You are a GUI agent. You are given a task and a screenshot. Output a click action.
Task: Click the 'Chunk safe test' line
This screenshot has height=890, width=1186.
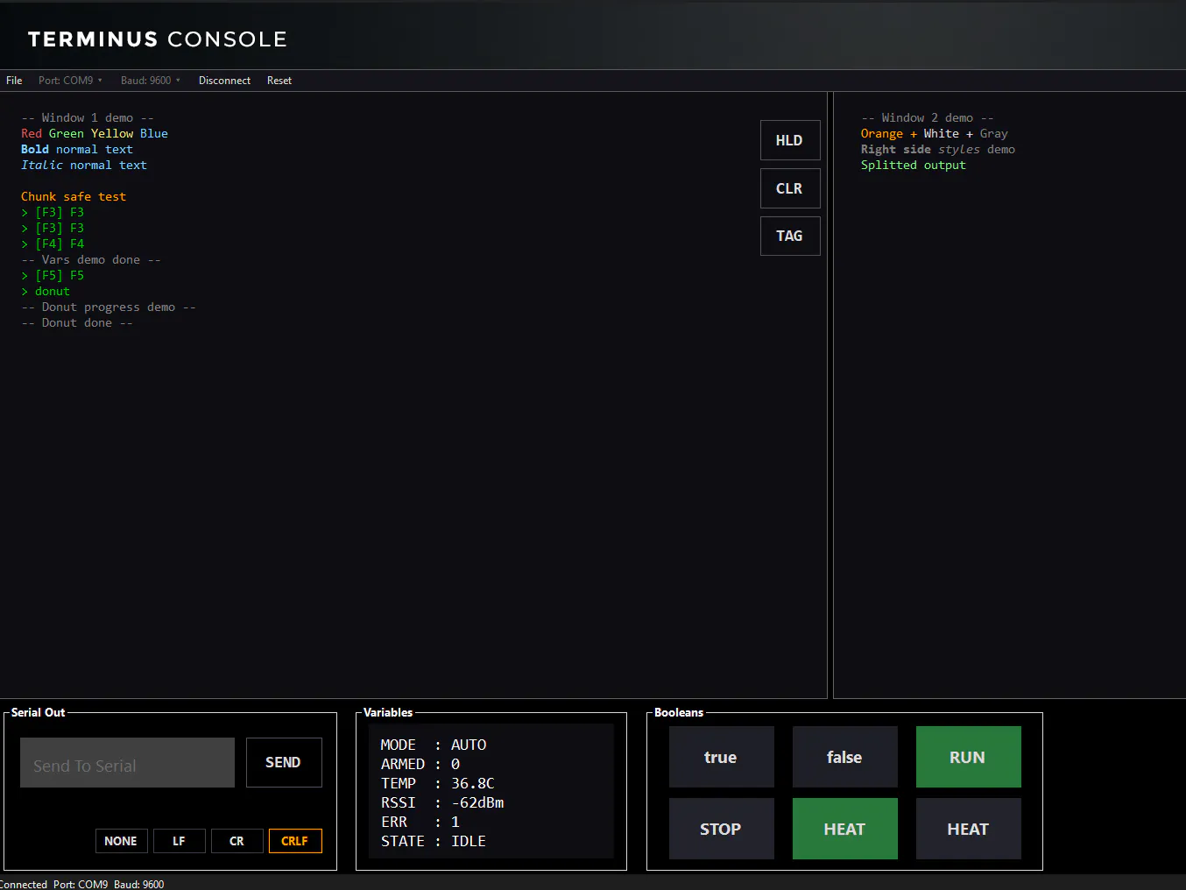pos(74,197)
